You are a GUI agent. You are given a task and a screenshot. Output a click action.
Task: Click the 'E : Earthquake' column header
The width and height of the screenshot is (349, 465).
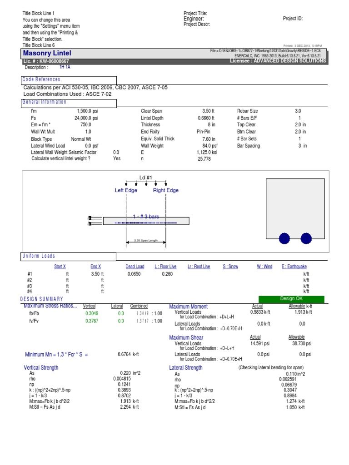[x=294, y=267]
